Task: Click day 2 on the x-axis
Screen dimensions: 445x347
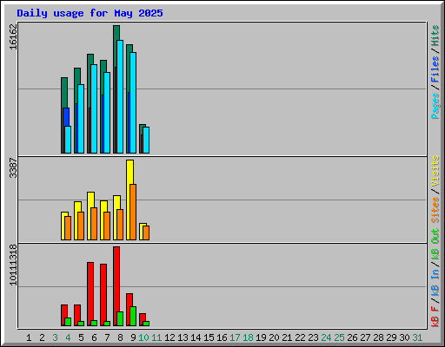Action: [x=42, y=337]
